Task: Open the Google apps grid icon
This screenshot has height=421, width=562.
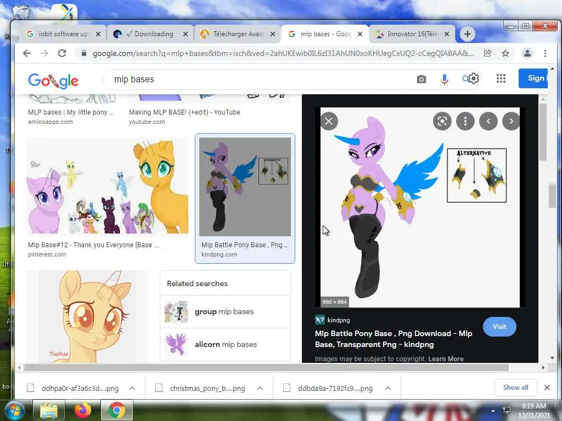Action: pos(501,78)
